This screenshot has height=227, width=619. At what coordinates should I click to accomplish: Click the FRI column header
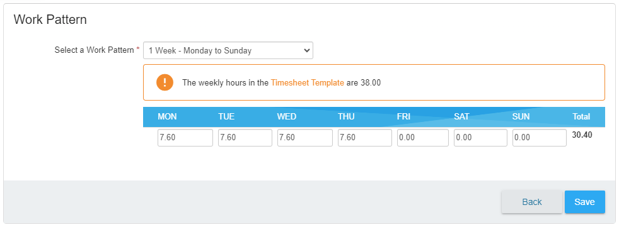pos(404,117)
